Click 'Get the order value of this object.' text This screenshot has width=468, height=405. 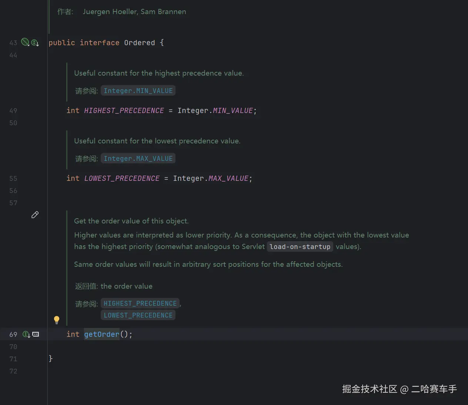click(131, 221)
